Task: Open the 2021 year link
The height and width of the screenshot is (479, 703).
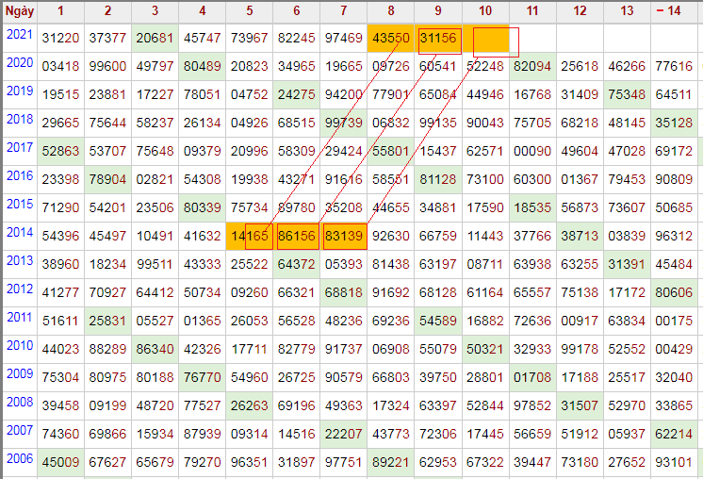Action: point(18,35)
